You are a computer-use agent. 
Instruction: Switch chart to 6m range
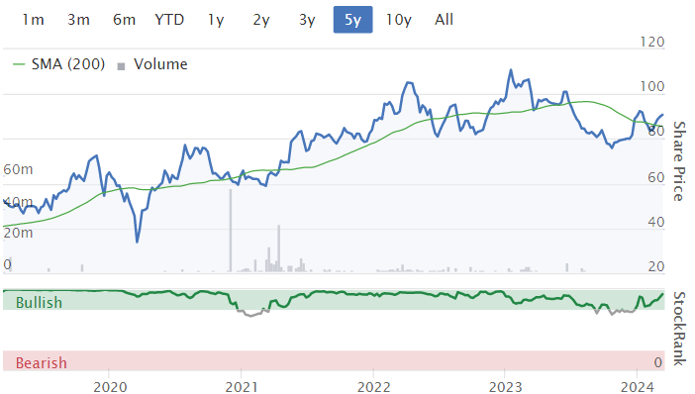pyautogui.click(x=124, y=20)
